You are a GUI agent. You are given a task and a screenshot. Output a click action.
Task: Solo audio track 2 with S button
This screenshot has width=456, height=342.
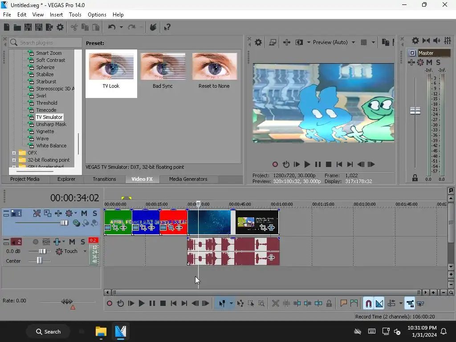coord(83,242)
